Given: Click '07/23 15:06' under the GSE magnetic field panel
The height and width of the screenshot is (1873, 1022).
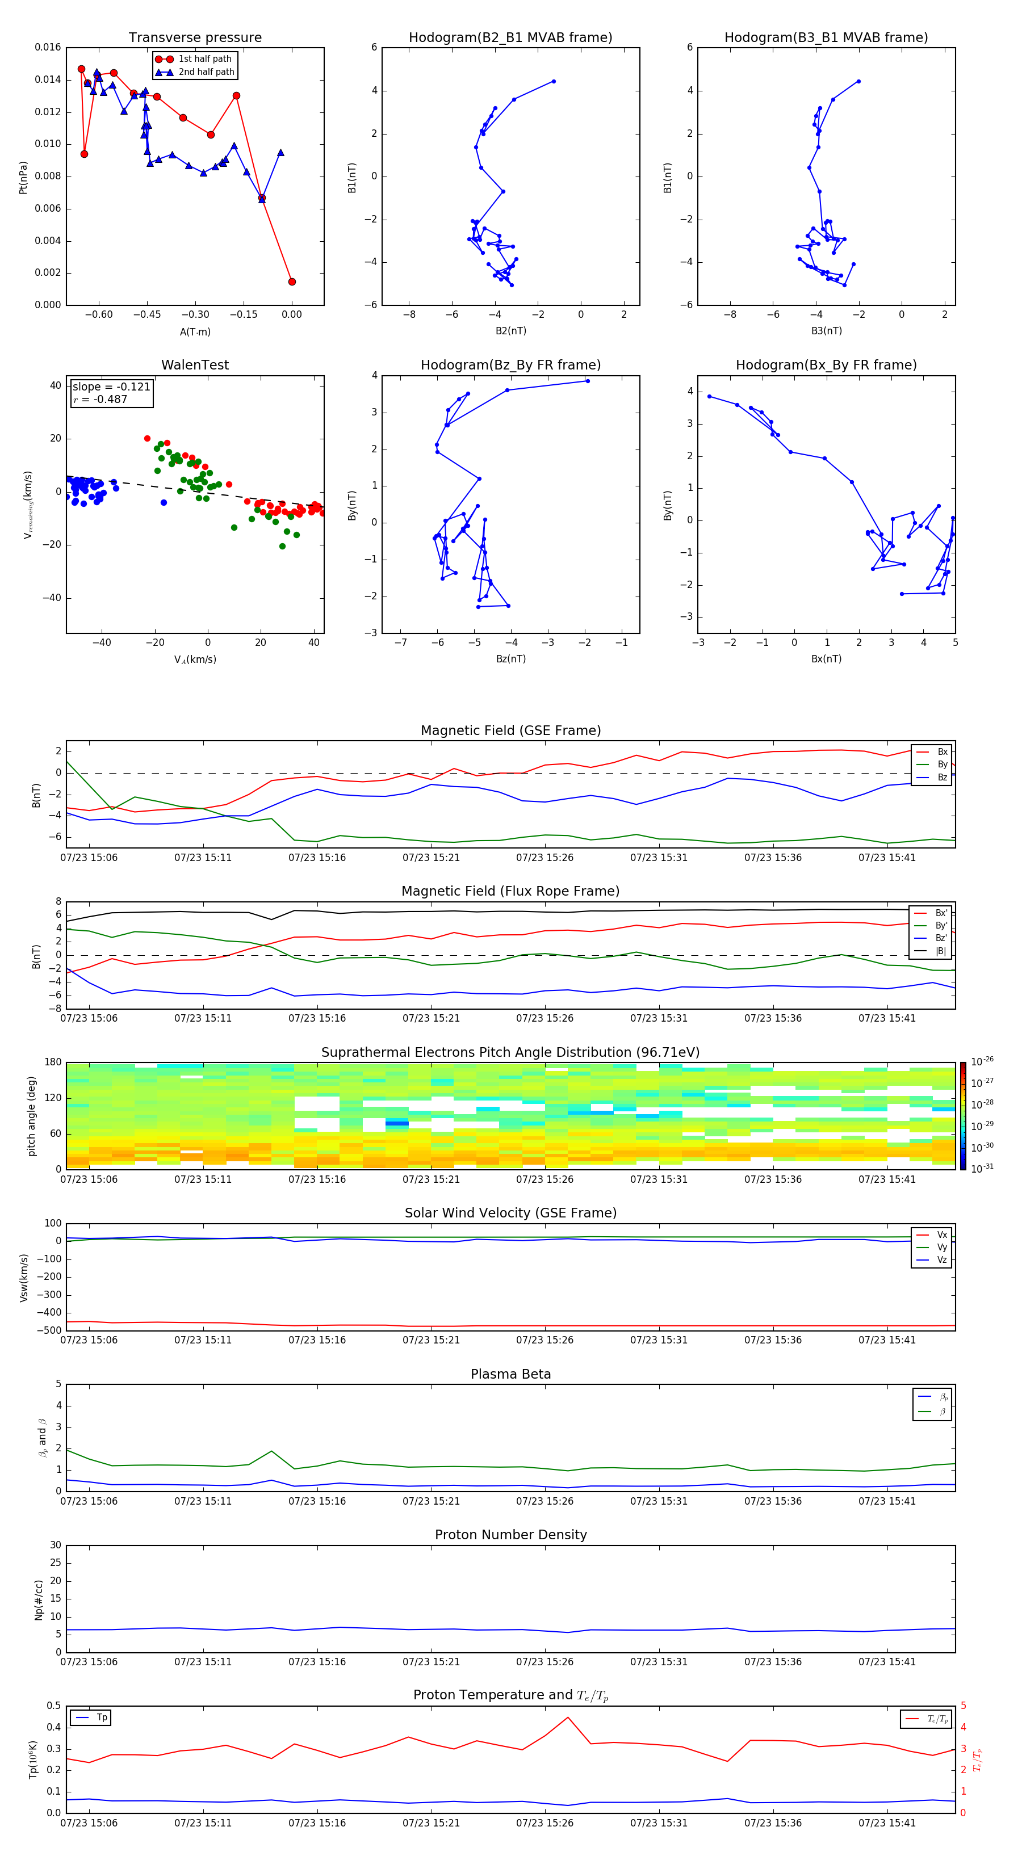Looking at the screenshot, I should (89, 858).
